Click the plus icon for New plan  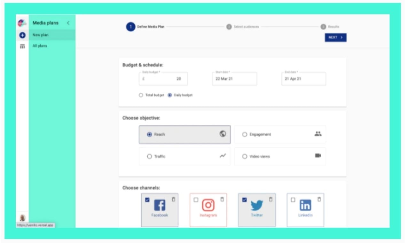(x=22, y=35)
